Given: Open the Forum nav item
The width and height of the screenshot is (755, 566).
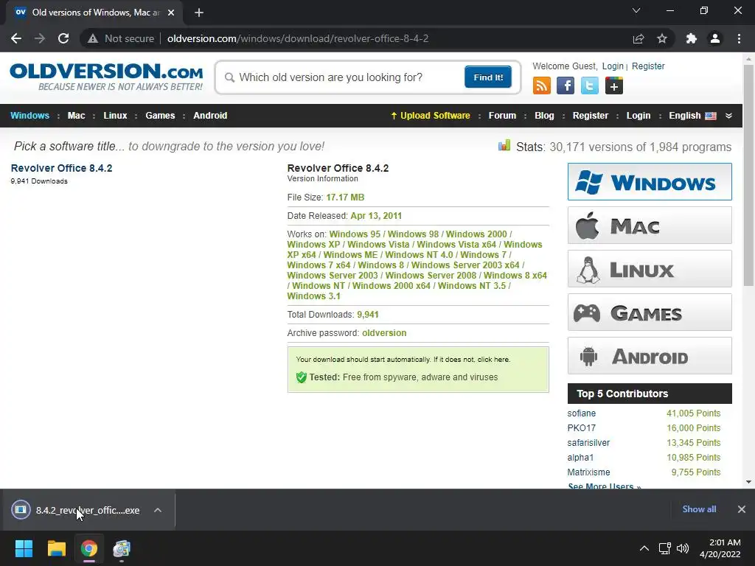Looking at the screenshot, I should (502, 116).
